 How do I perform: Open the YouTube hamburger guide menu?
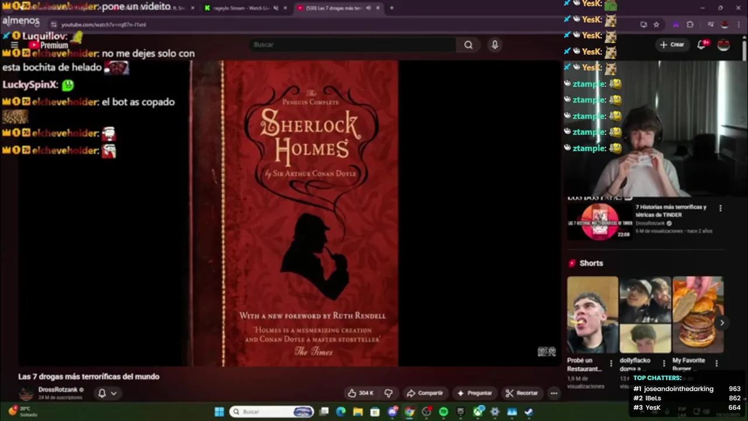15,45
